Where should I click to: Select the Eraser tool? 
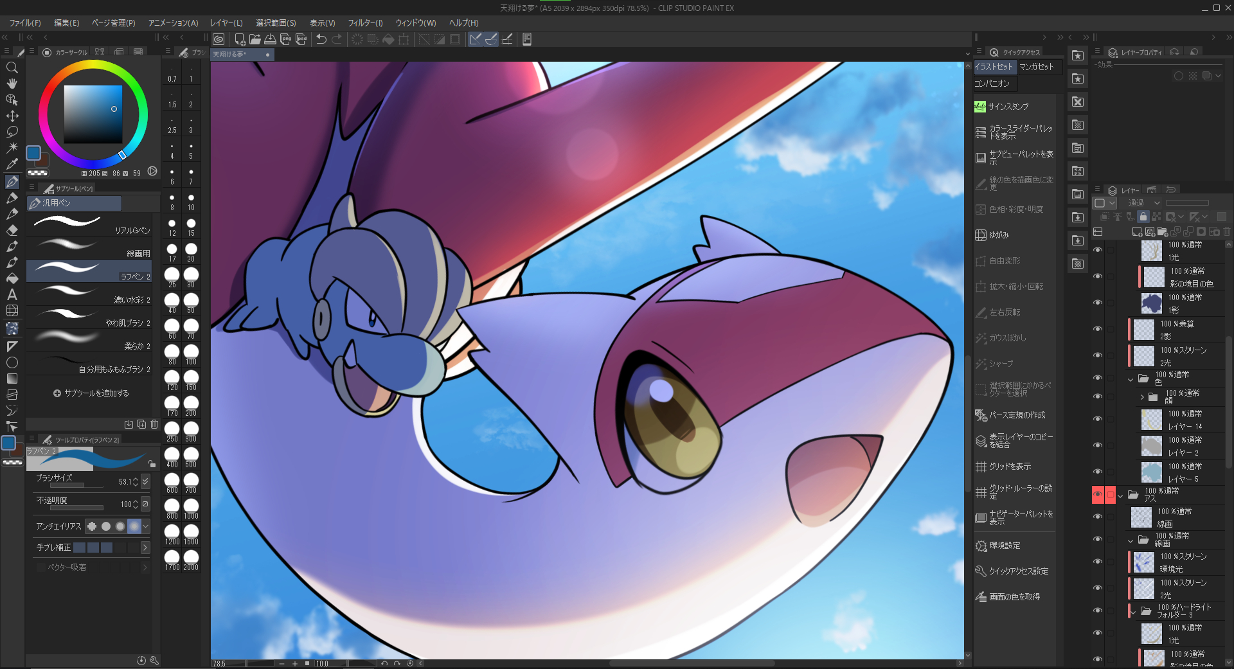(12, 230)
